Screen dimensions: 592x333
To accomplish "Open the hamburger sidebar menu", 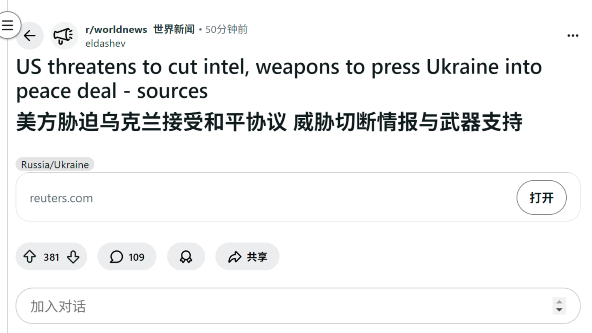I will [x=8, y=25].
